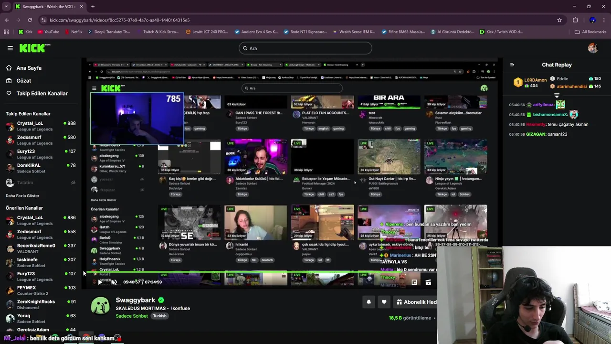Screen dimensions: 611x344
Task: Reload the page in browser
Action: click(30, 20)
